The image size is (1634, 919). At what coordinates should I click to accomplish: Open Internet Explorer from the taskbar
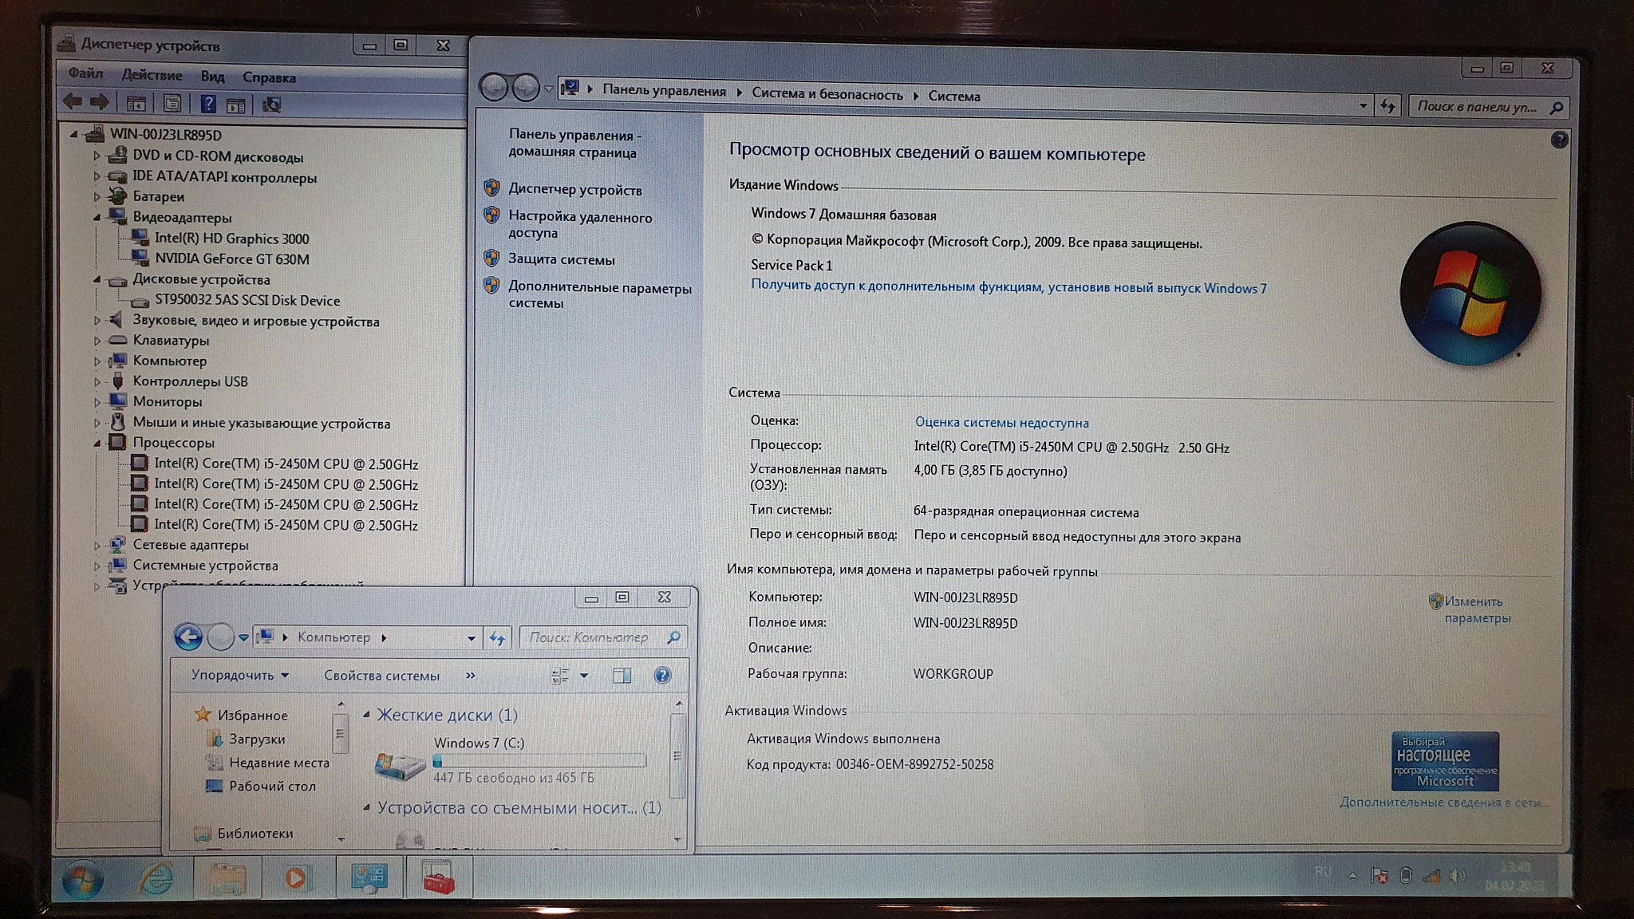pyautogui.click(x=156, y=878)
